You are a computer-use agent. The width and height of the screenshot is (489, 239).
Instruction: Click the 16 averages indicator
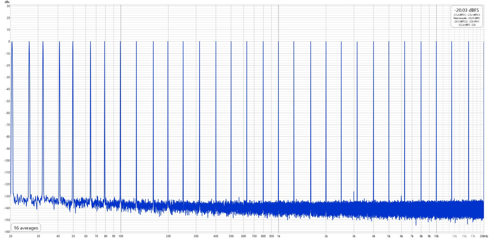[26, 228]
